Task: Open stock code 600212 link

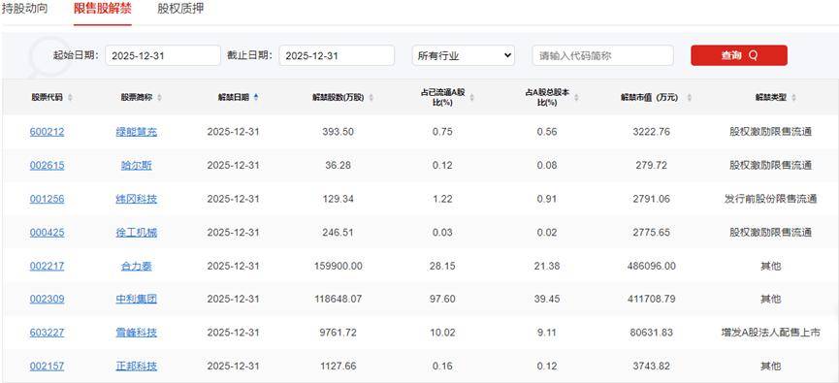Action: coord(48,132)
